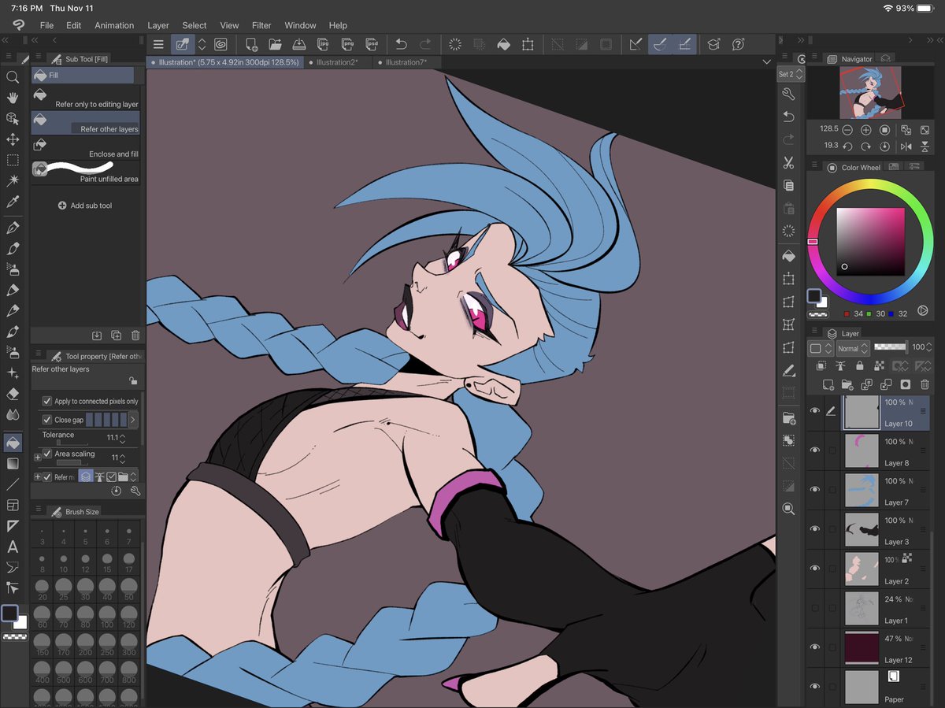Viewport: 945px width, 708px height.
Task: Select the Operation object tool
Action: click(x=13, y=118)
